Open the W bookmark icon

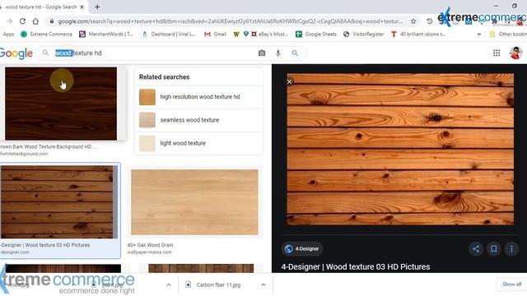(x=236, y=34)
